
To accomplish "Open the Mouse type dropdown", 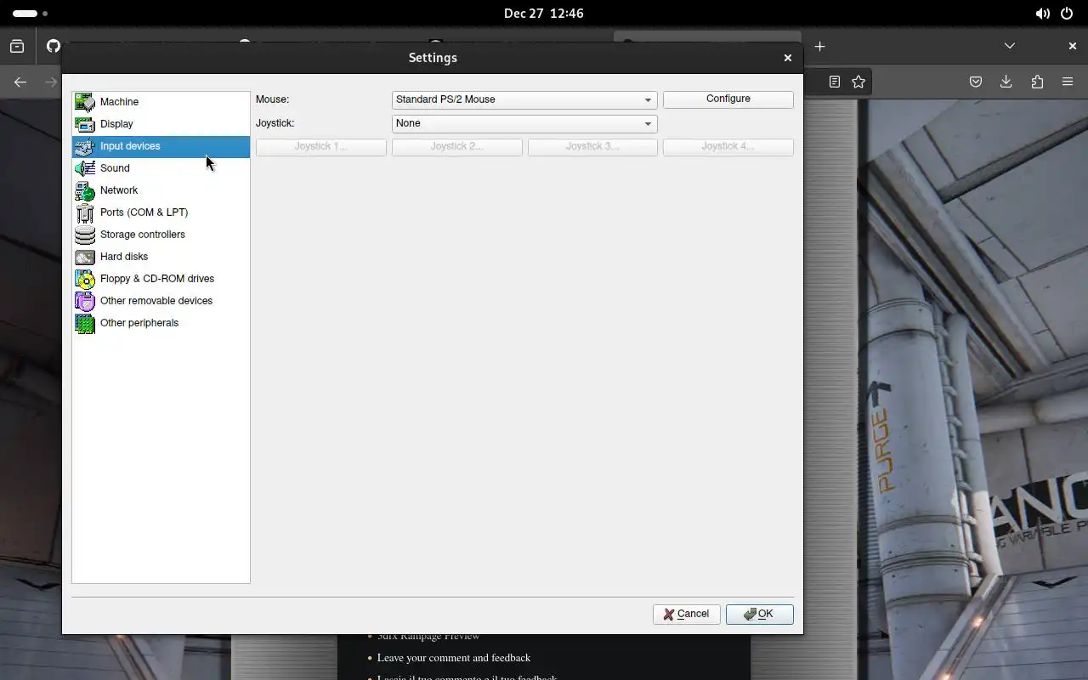I will click(524, 99).
